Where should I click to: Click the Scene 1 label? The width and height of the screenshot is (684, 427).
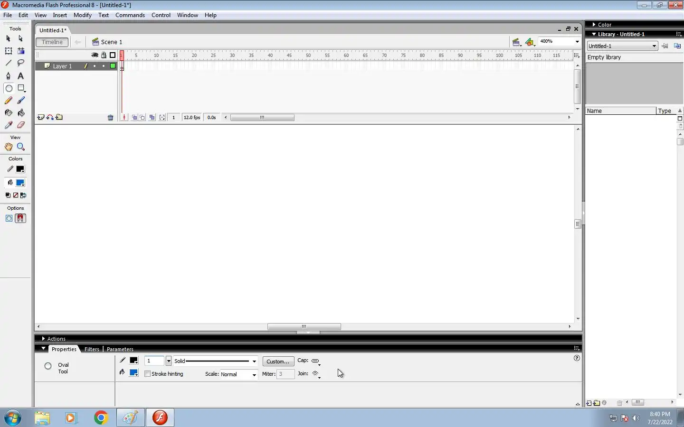(112, 42)
